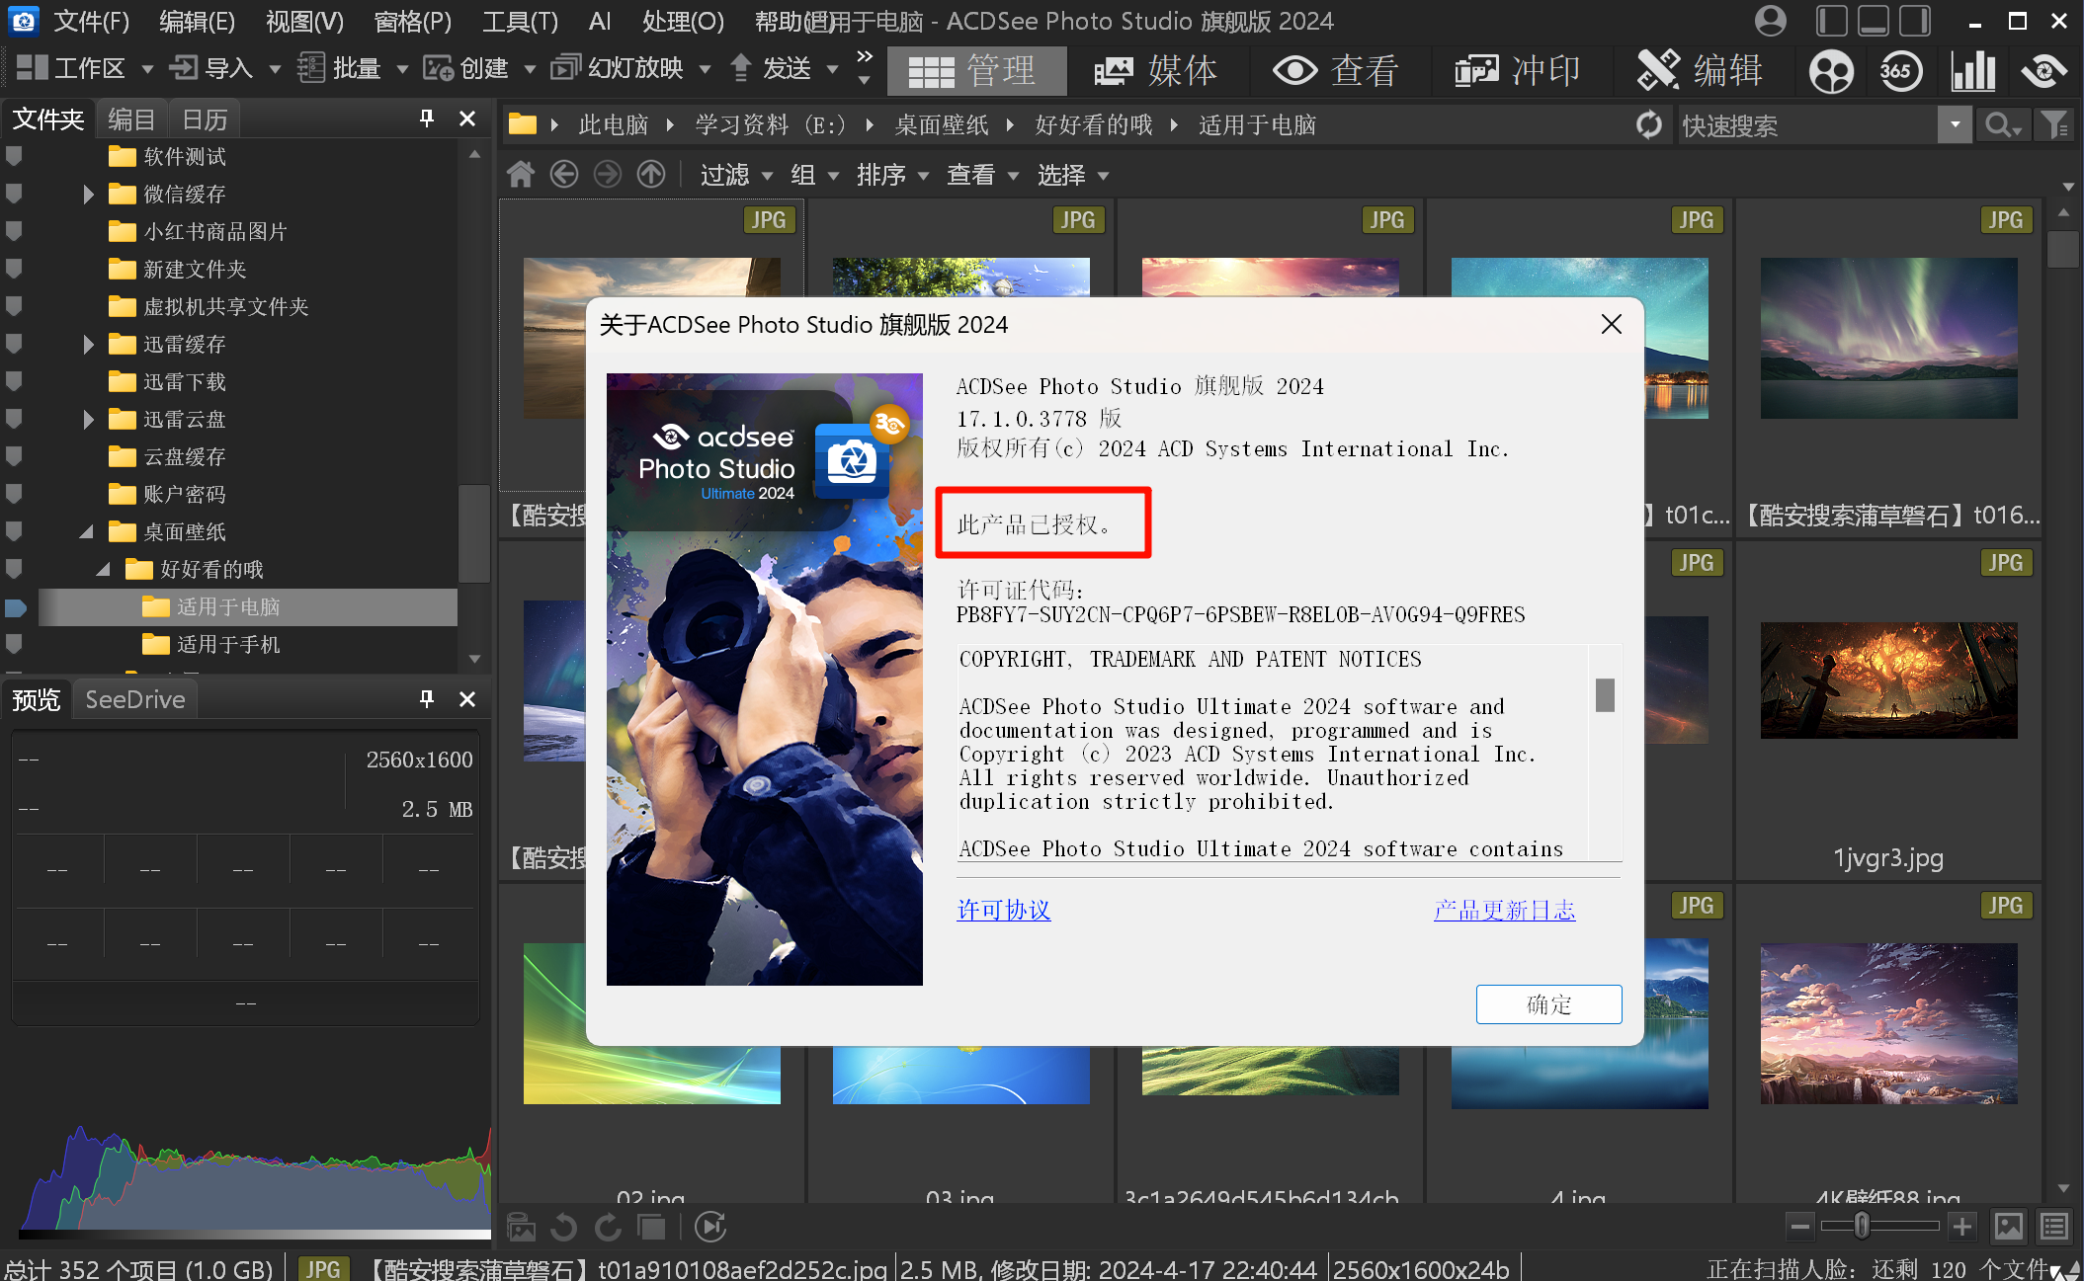The width and height of the screenshot is (2084, 1281).
Task: Open the ACDSee 365 service icon
Action: click(1900, 70)
